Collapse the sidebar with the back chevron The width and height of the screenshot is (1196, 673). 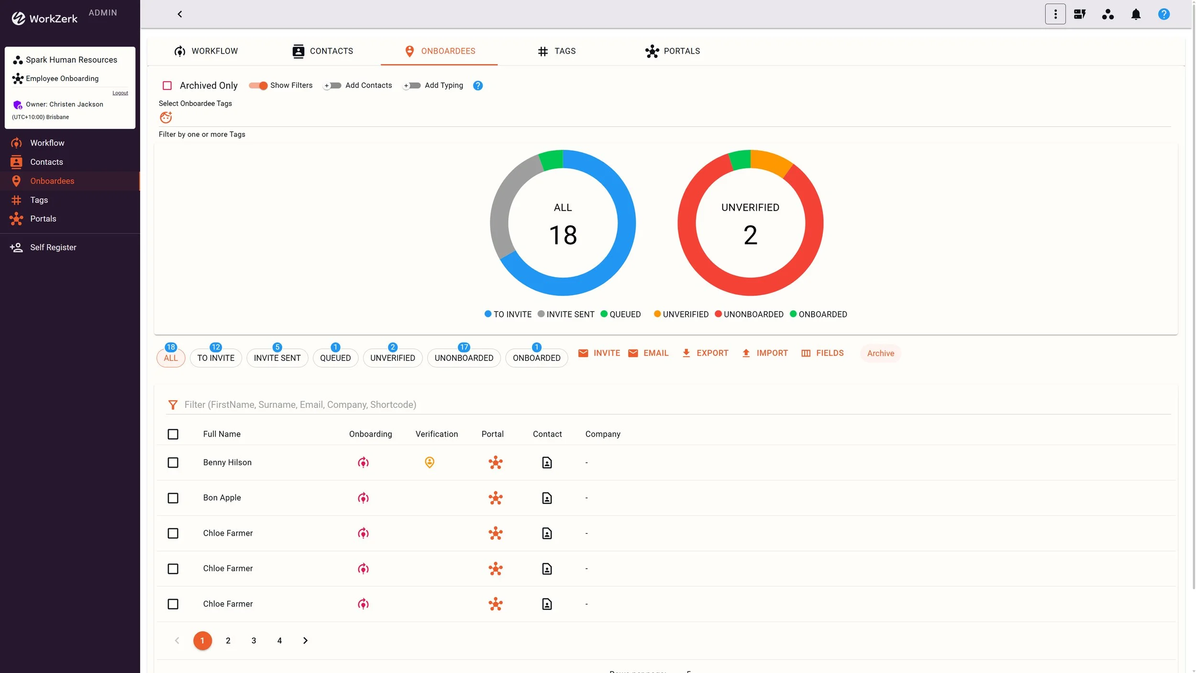[x=180, y=14]
